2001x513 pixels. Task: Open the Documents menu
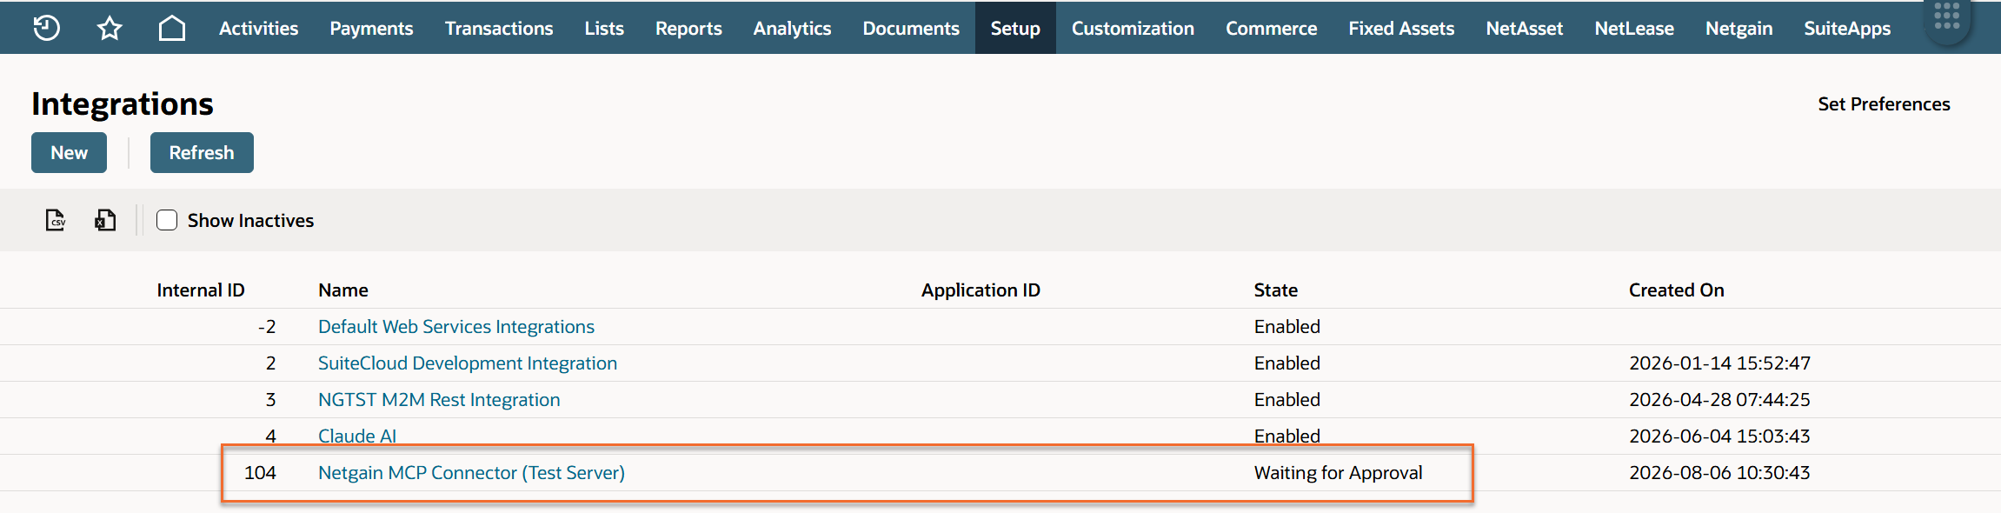tap(911, 28)
